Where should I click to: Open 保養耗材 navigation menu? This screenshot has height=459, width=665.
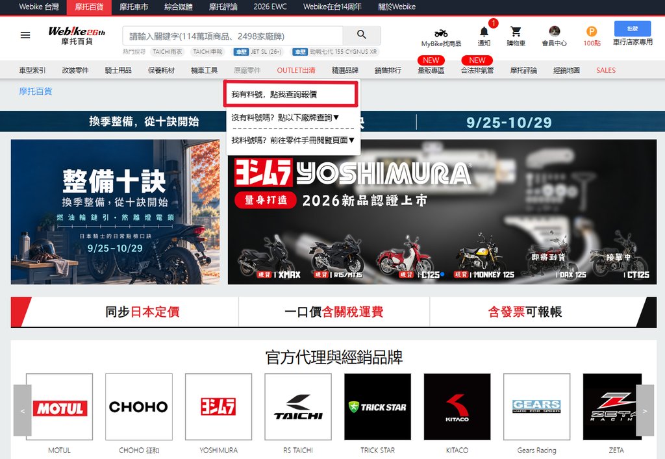[x=161, y=70]
